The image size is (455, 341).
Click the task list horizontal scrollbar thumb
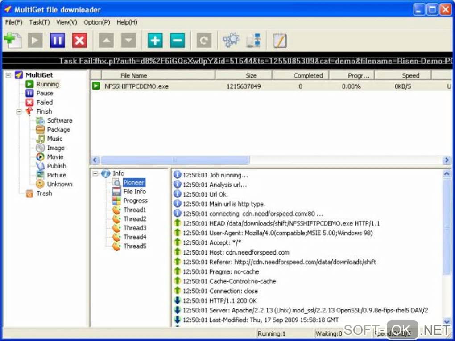click(x=175, y=160)
